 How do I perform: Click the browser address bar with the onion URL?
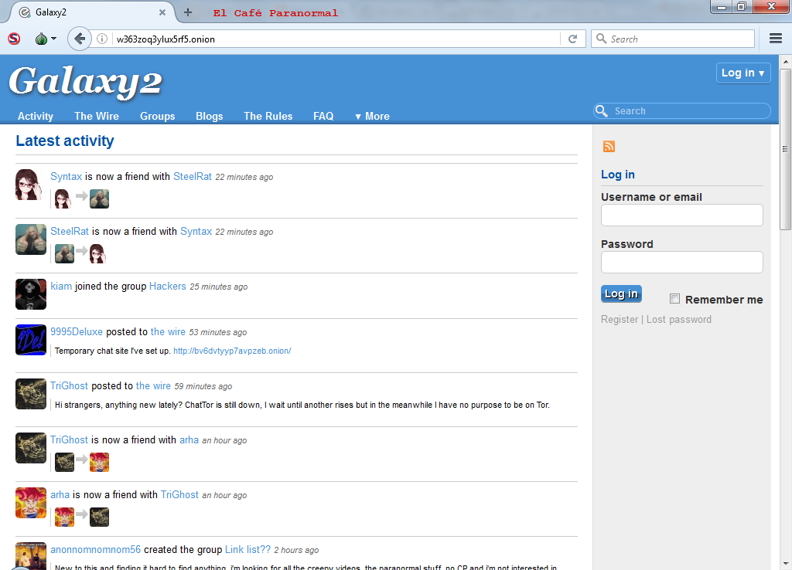[x=336, y=39]
